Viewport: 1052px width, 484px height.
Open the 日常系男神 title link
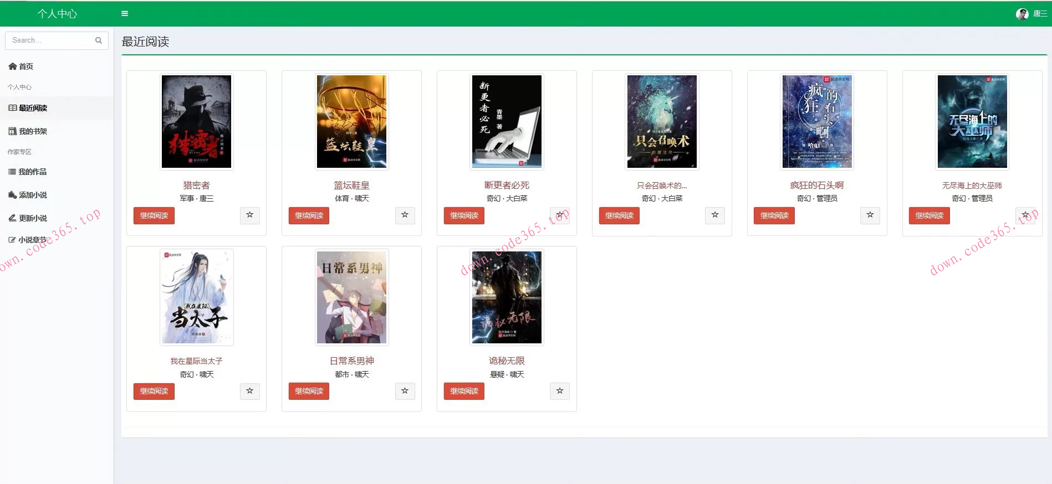351,361
